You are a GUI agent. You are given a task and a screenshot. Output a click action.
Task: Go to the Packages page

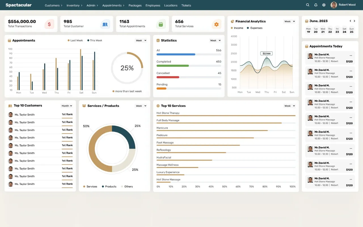(x=135, y=5)
